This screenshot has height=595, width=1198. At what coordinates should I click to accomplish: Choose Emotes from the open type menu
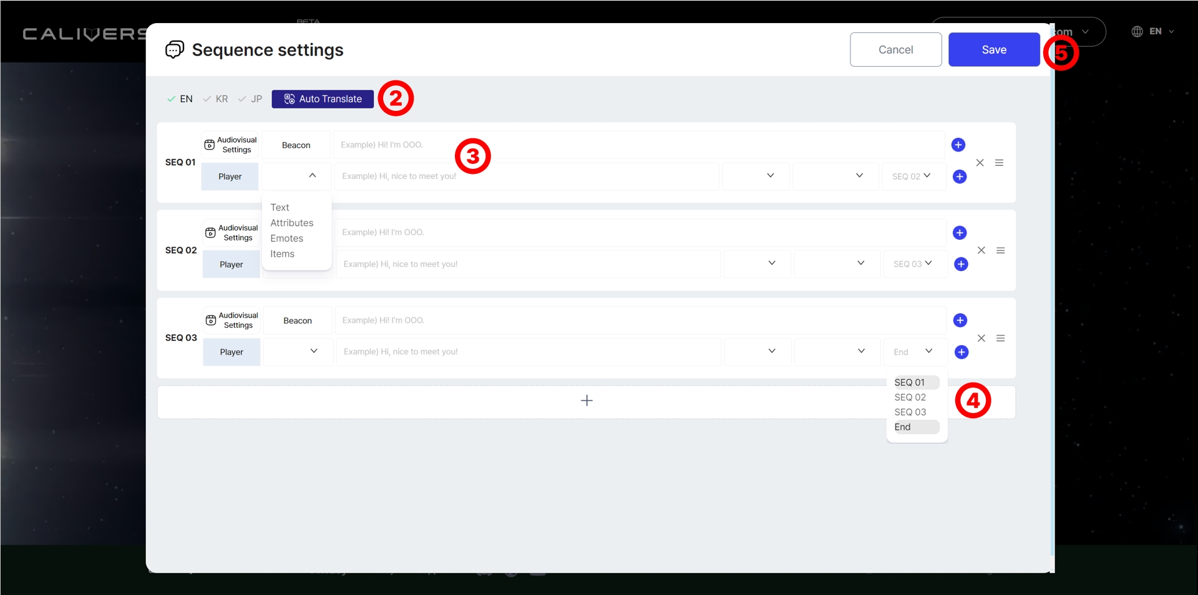click(x=286, y=239)
